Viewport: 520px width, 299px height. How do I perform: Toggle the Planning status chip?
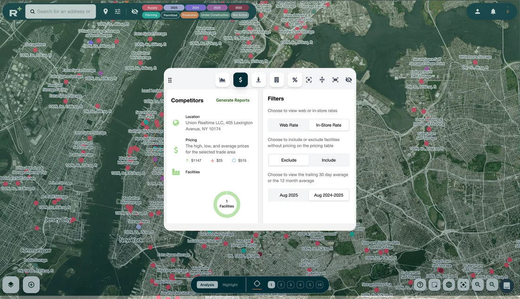(x=151, y=15)
